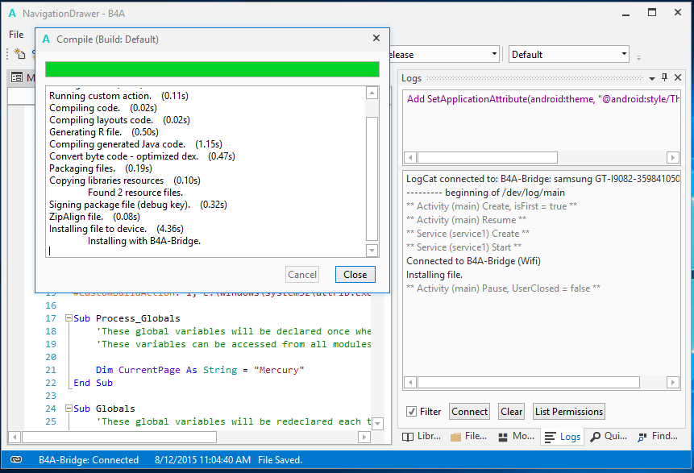Click the green compile progress bar
The image size is (694, 473).
(x=212, y=69)
